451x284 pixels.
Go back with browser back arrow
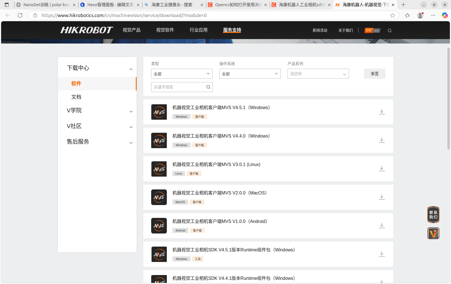pyautogui.click(x=8, y=15)
